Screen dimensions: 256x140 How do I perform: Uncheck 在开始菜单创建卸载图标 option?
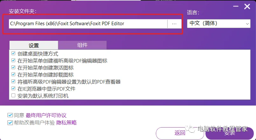13,75
